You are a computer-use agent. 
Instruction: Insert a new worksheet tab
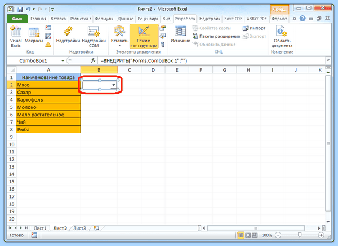[96, 228]
